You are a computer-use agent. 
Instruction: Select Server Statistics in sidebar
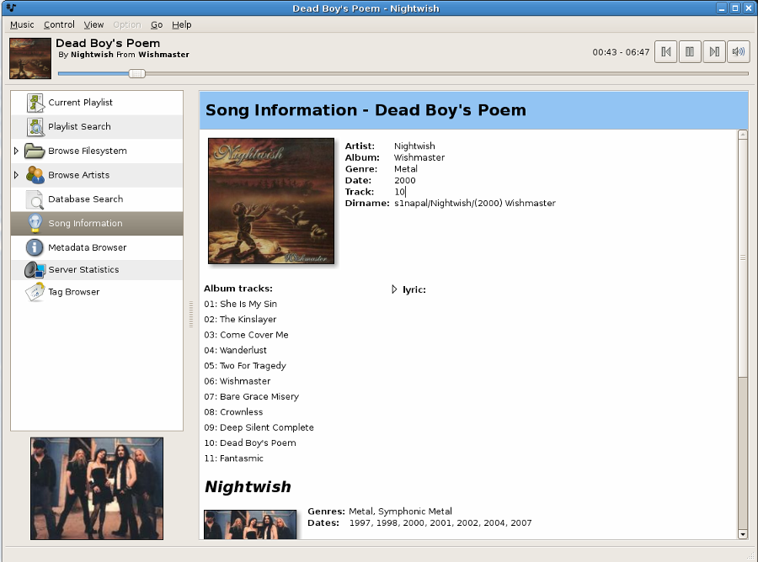point(97,269)
